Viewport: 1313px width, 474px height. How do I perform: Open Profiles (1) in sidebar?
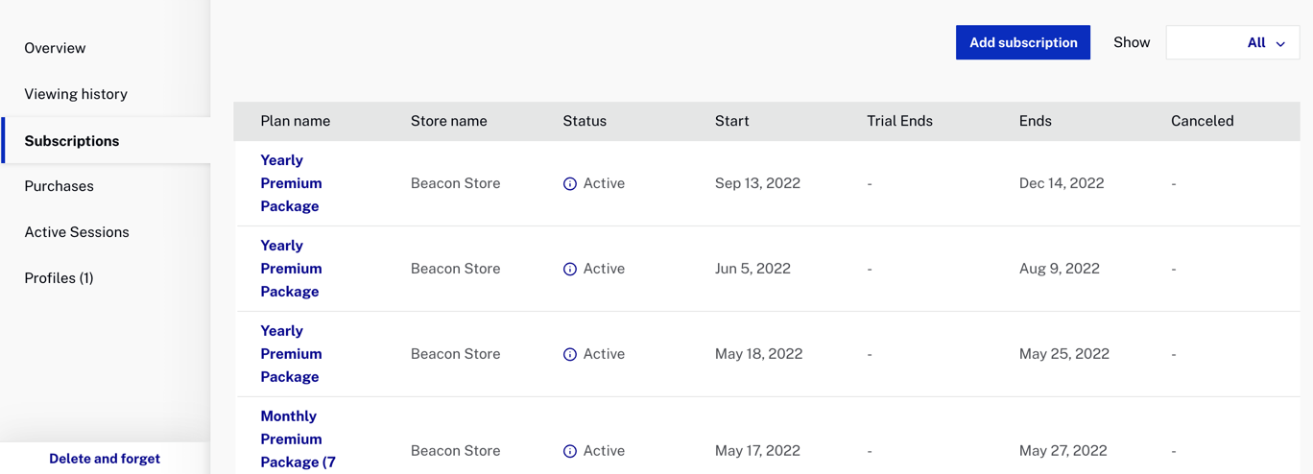[59, 278]
